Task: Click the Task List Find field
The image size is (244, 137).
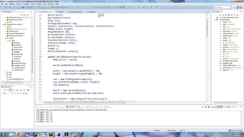Action: 8,93
